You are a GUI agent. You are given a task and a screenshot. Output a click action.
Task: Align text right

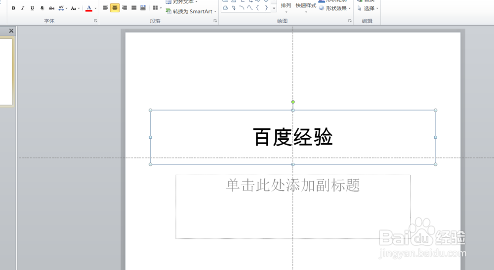click(x=124, y=8)
